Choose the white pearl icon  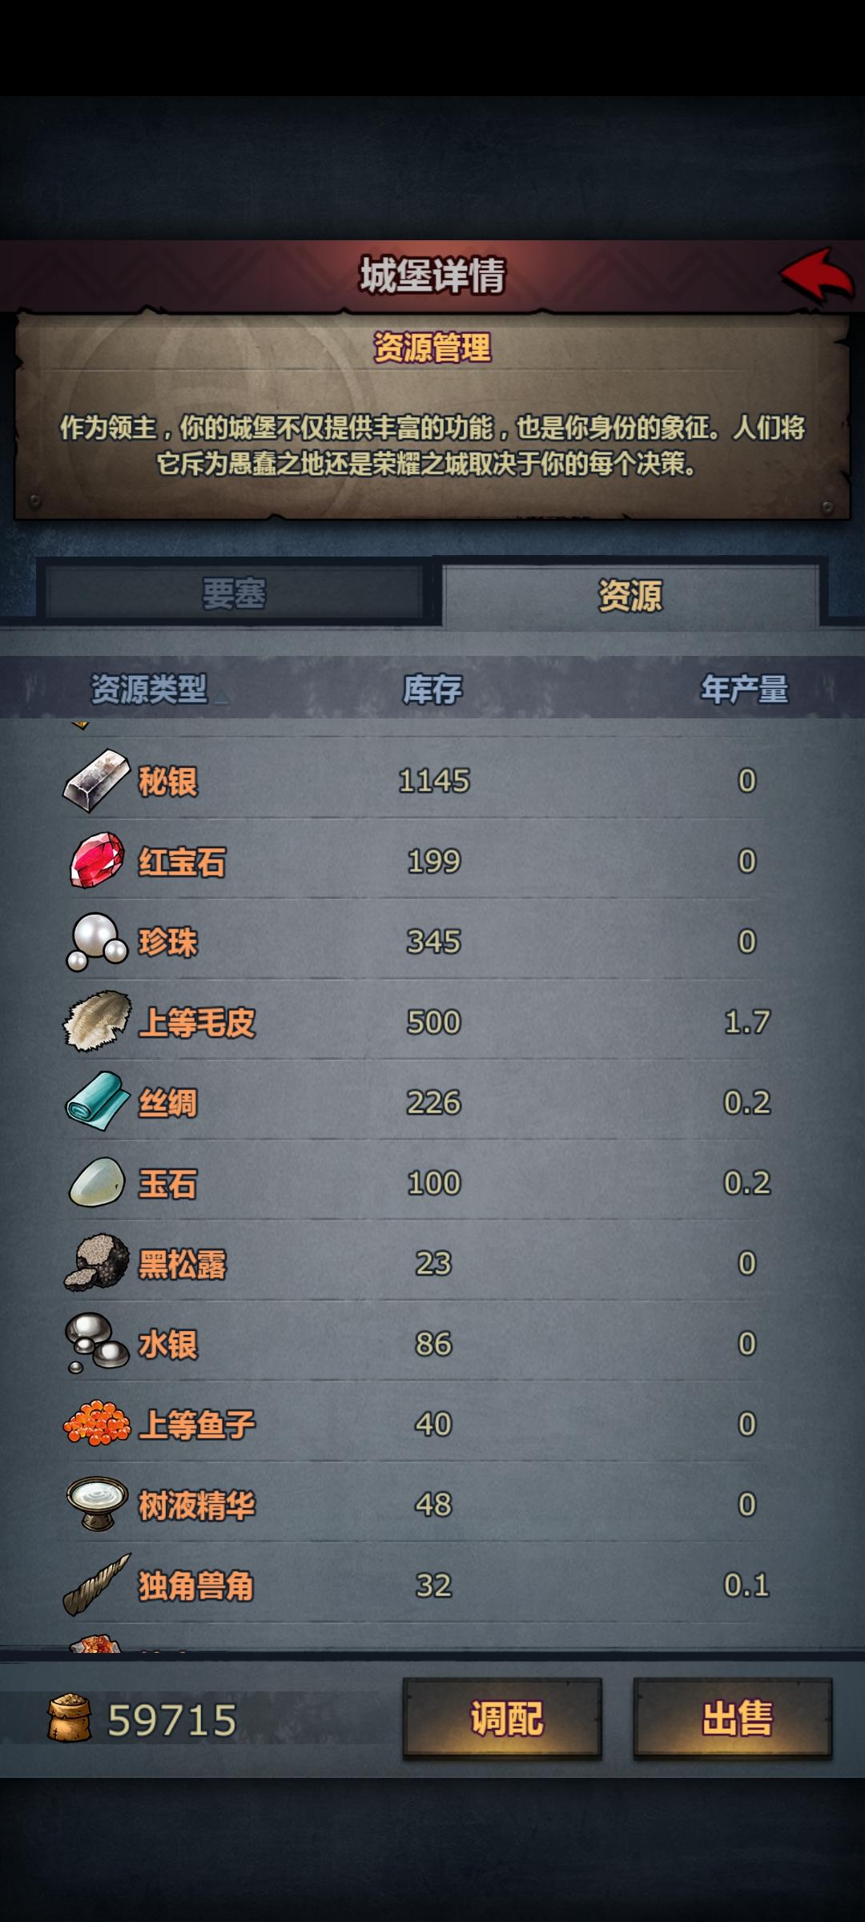[96, 942]
